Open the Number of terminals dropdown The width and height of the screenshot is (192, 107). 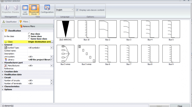[52, 83]
